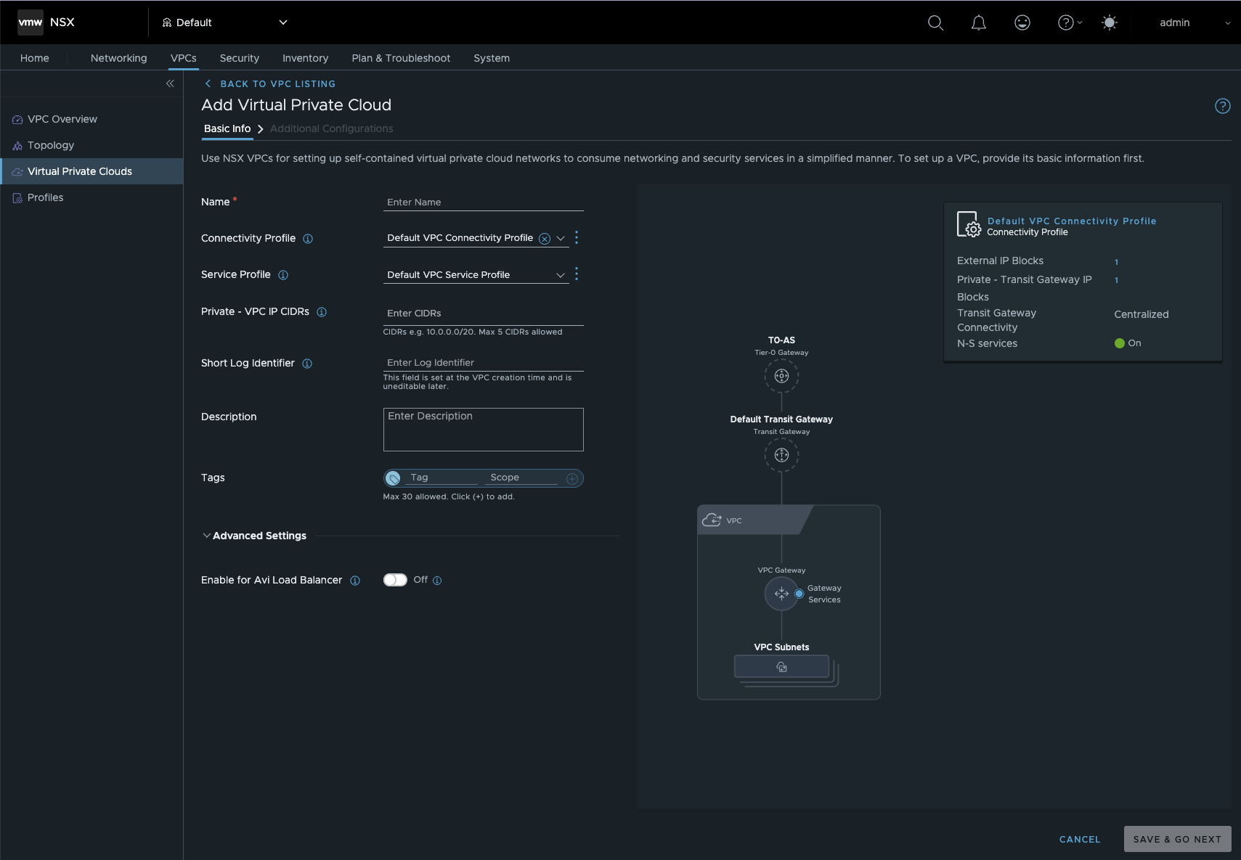1241x860 pixels.
Task: Click the Enter Name input field
Action: point(482,202)
